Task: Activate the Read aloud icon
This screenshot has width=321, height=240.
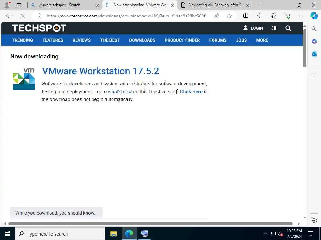Action: coord(217,16)
